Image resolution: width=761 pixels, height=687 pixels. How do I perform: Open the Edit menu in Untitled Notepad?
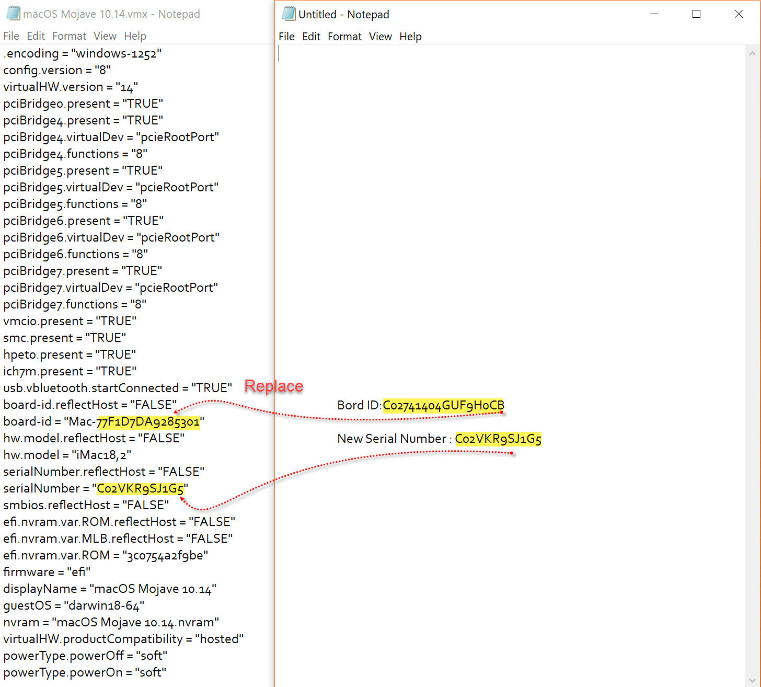tap(311, 37)
